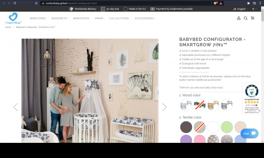Click 'Individually upgradeable' feature text
This screenshot has height=158, width=264.
195,68
